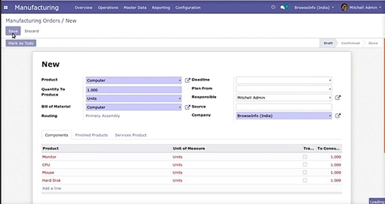Click the Monitor row quantity 1.000
Image resolution: width=385 pixels, height=204 pixels.
[x=336, y=157]
